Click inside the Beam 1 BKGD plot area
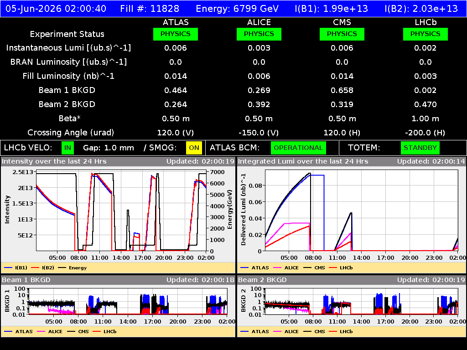The width and height of the screenshot is (467, 350). 128,301
